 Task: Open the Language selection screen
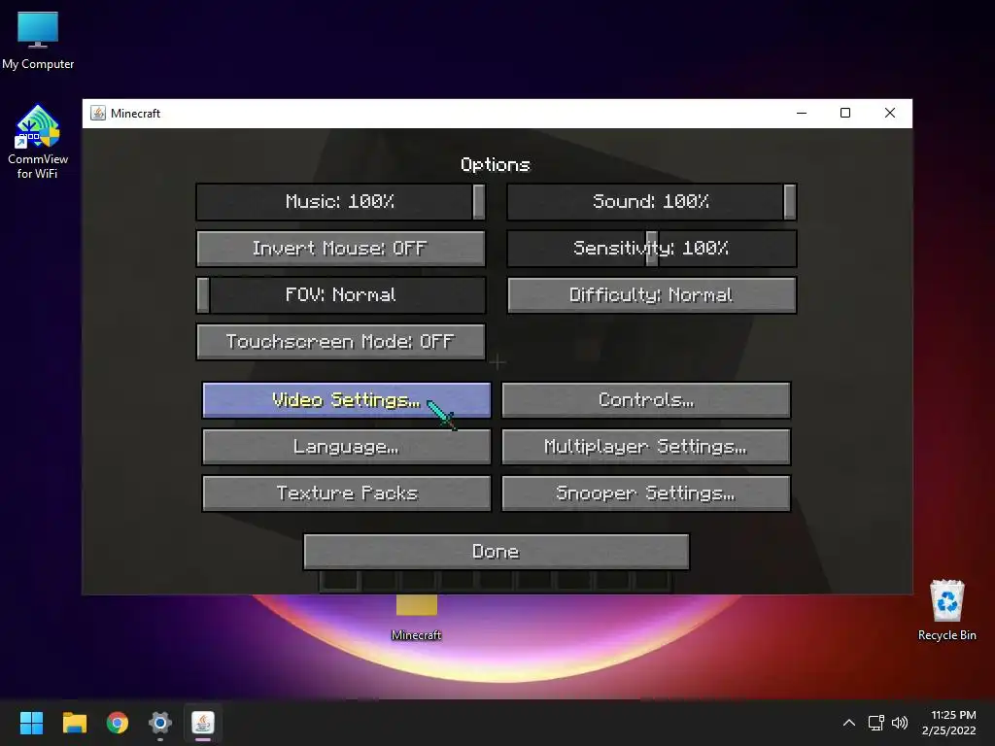pos(347,447)
